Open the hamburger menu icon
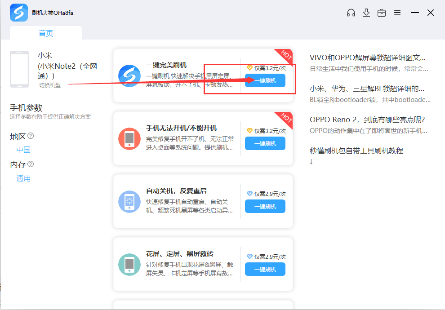445x310 pixels. [x=397, y=13]
